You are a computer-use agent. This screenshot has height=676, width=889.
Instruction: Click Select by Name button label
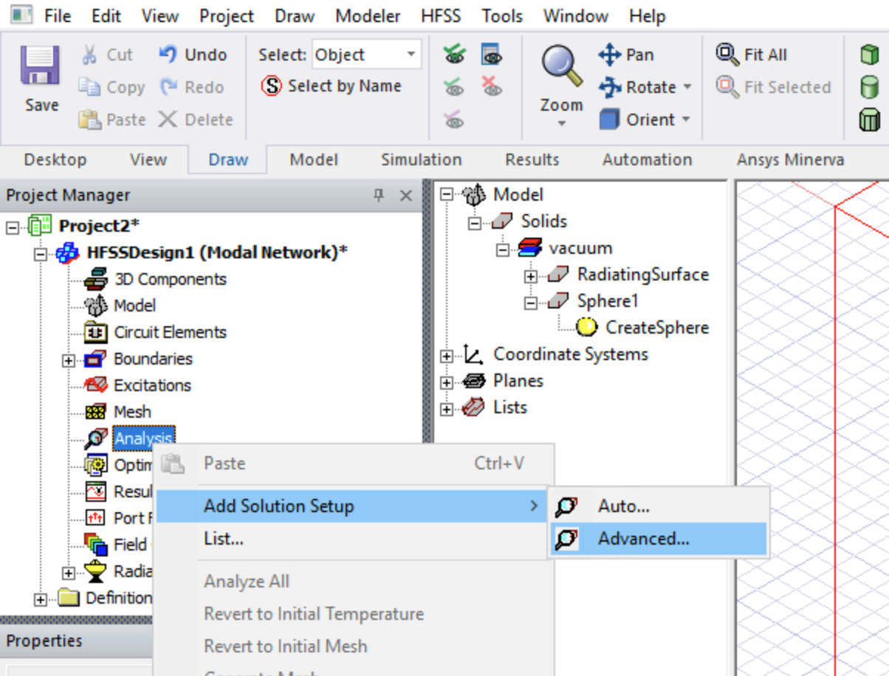click(345, 86)
